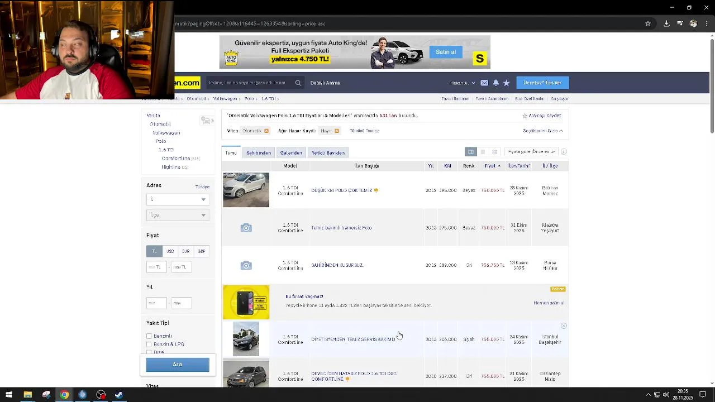Open the İlçe district dropdown
This screenshot has height=402, width=715.
coord(178,215)
